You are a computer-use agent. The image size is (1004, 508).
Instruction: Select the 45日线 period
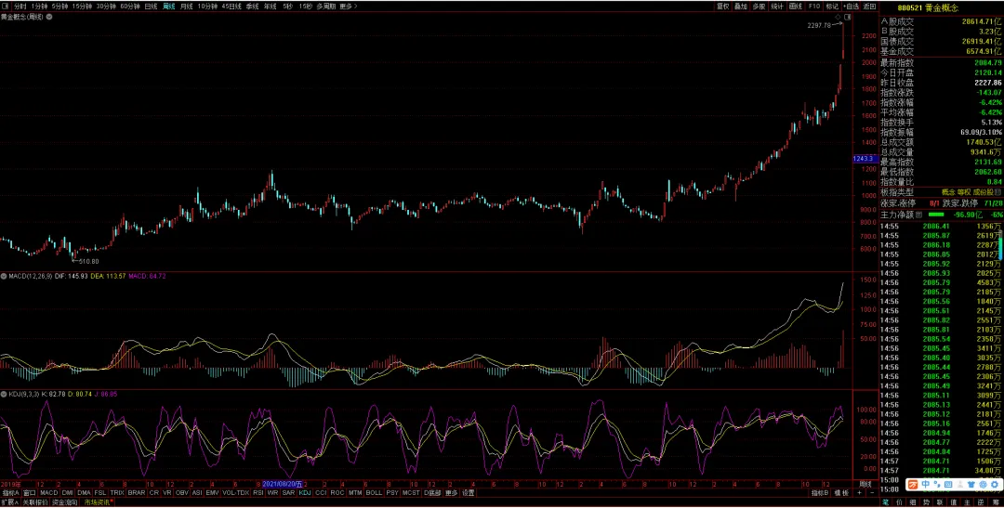pyautogui.click(x=231, y=6)
